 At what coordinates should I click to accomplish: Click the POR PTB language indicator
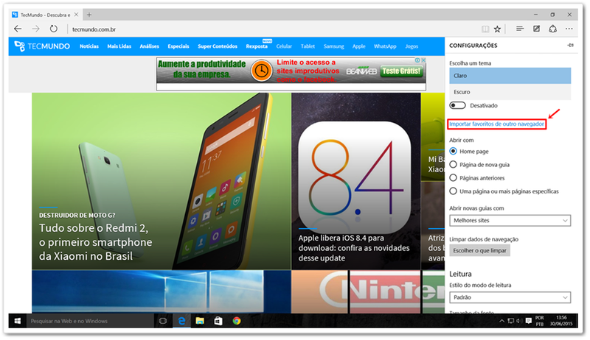pos(540,321)
